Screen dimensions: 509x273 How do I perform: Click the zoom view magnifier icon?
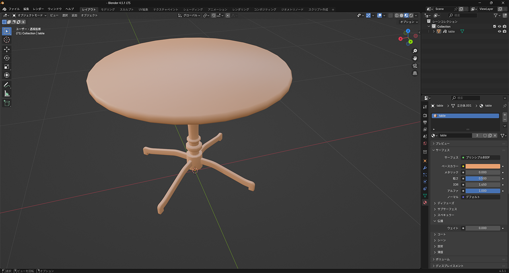click(x=415, y=51)
